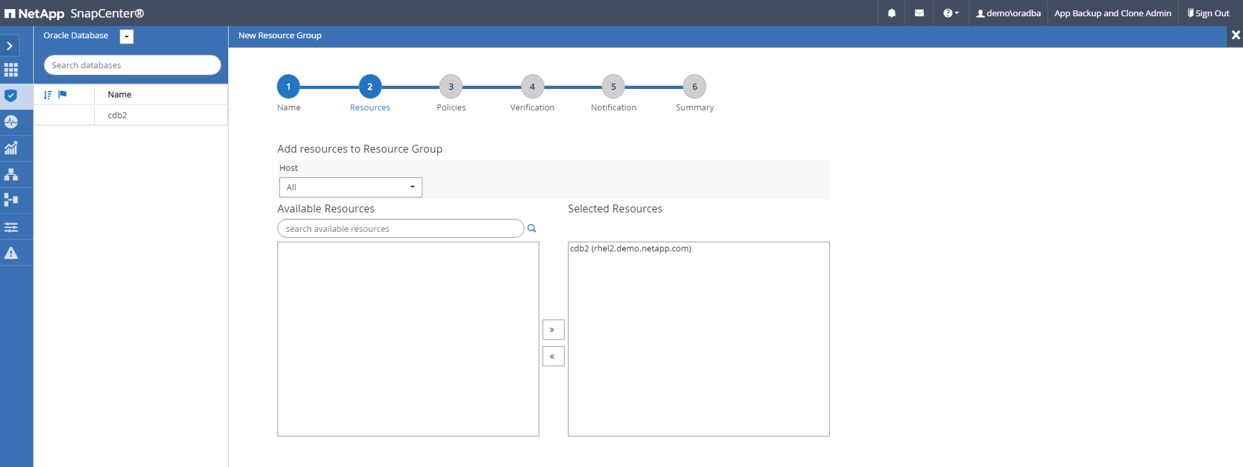The image size is (1243, 467).
Task: Open the Storage Systems icon in sidebar
Action: [x=11, y=200]
